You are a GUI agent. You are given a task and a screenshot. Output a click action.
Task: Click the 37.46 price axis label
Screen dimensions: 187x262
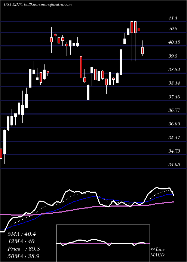(174, 97)
